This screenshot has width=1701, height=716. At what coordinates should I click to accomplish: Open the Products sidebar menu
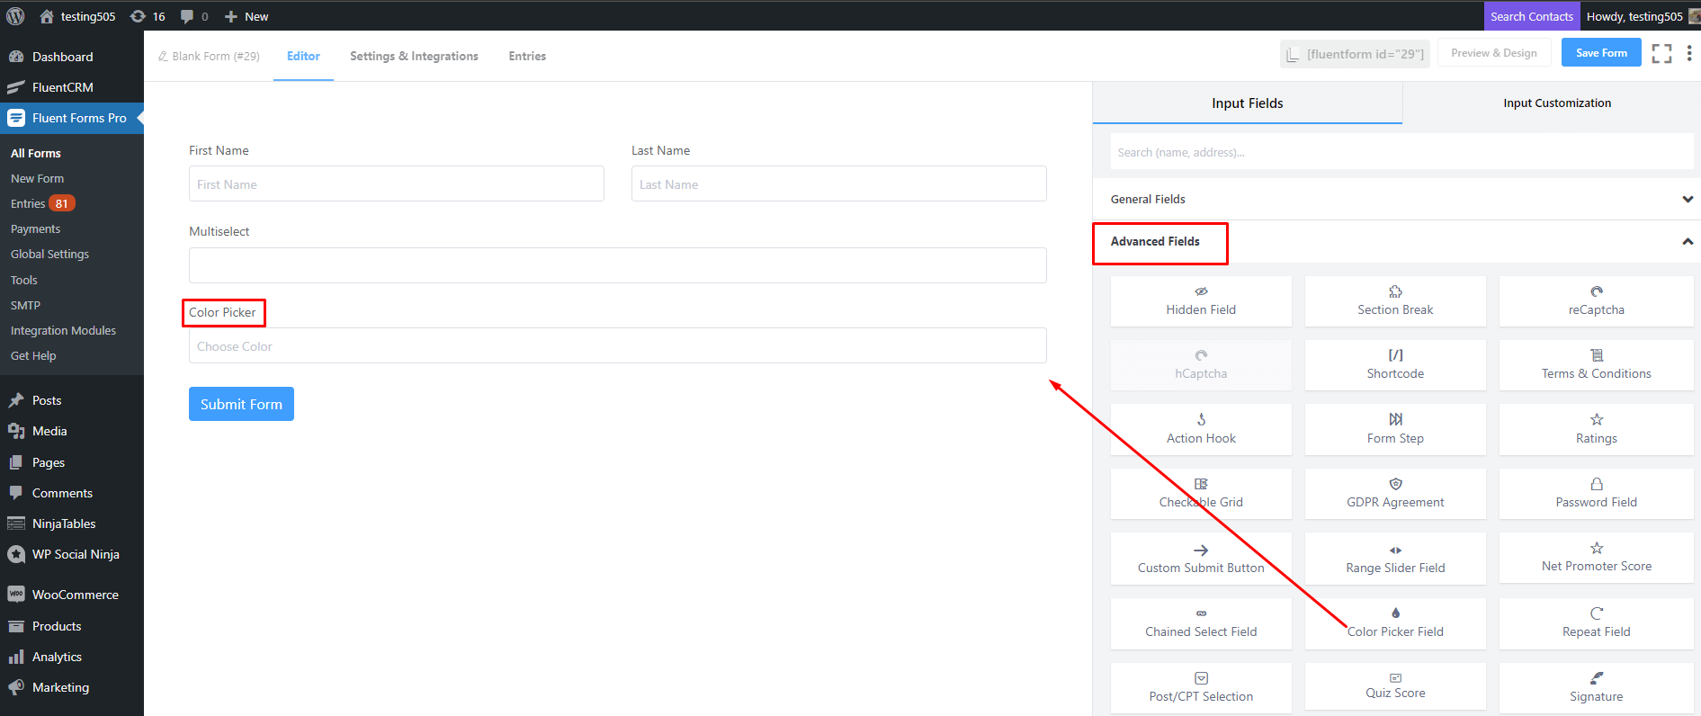click(x=72, y=626)
